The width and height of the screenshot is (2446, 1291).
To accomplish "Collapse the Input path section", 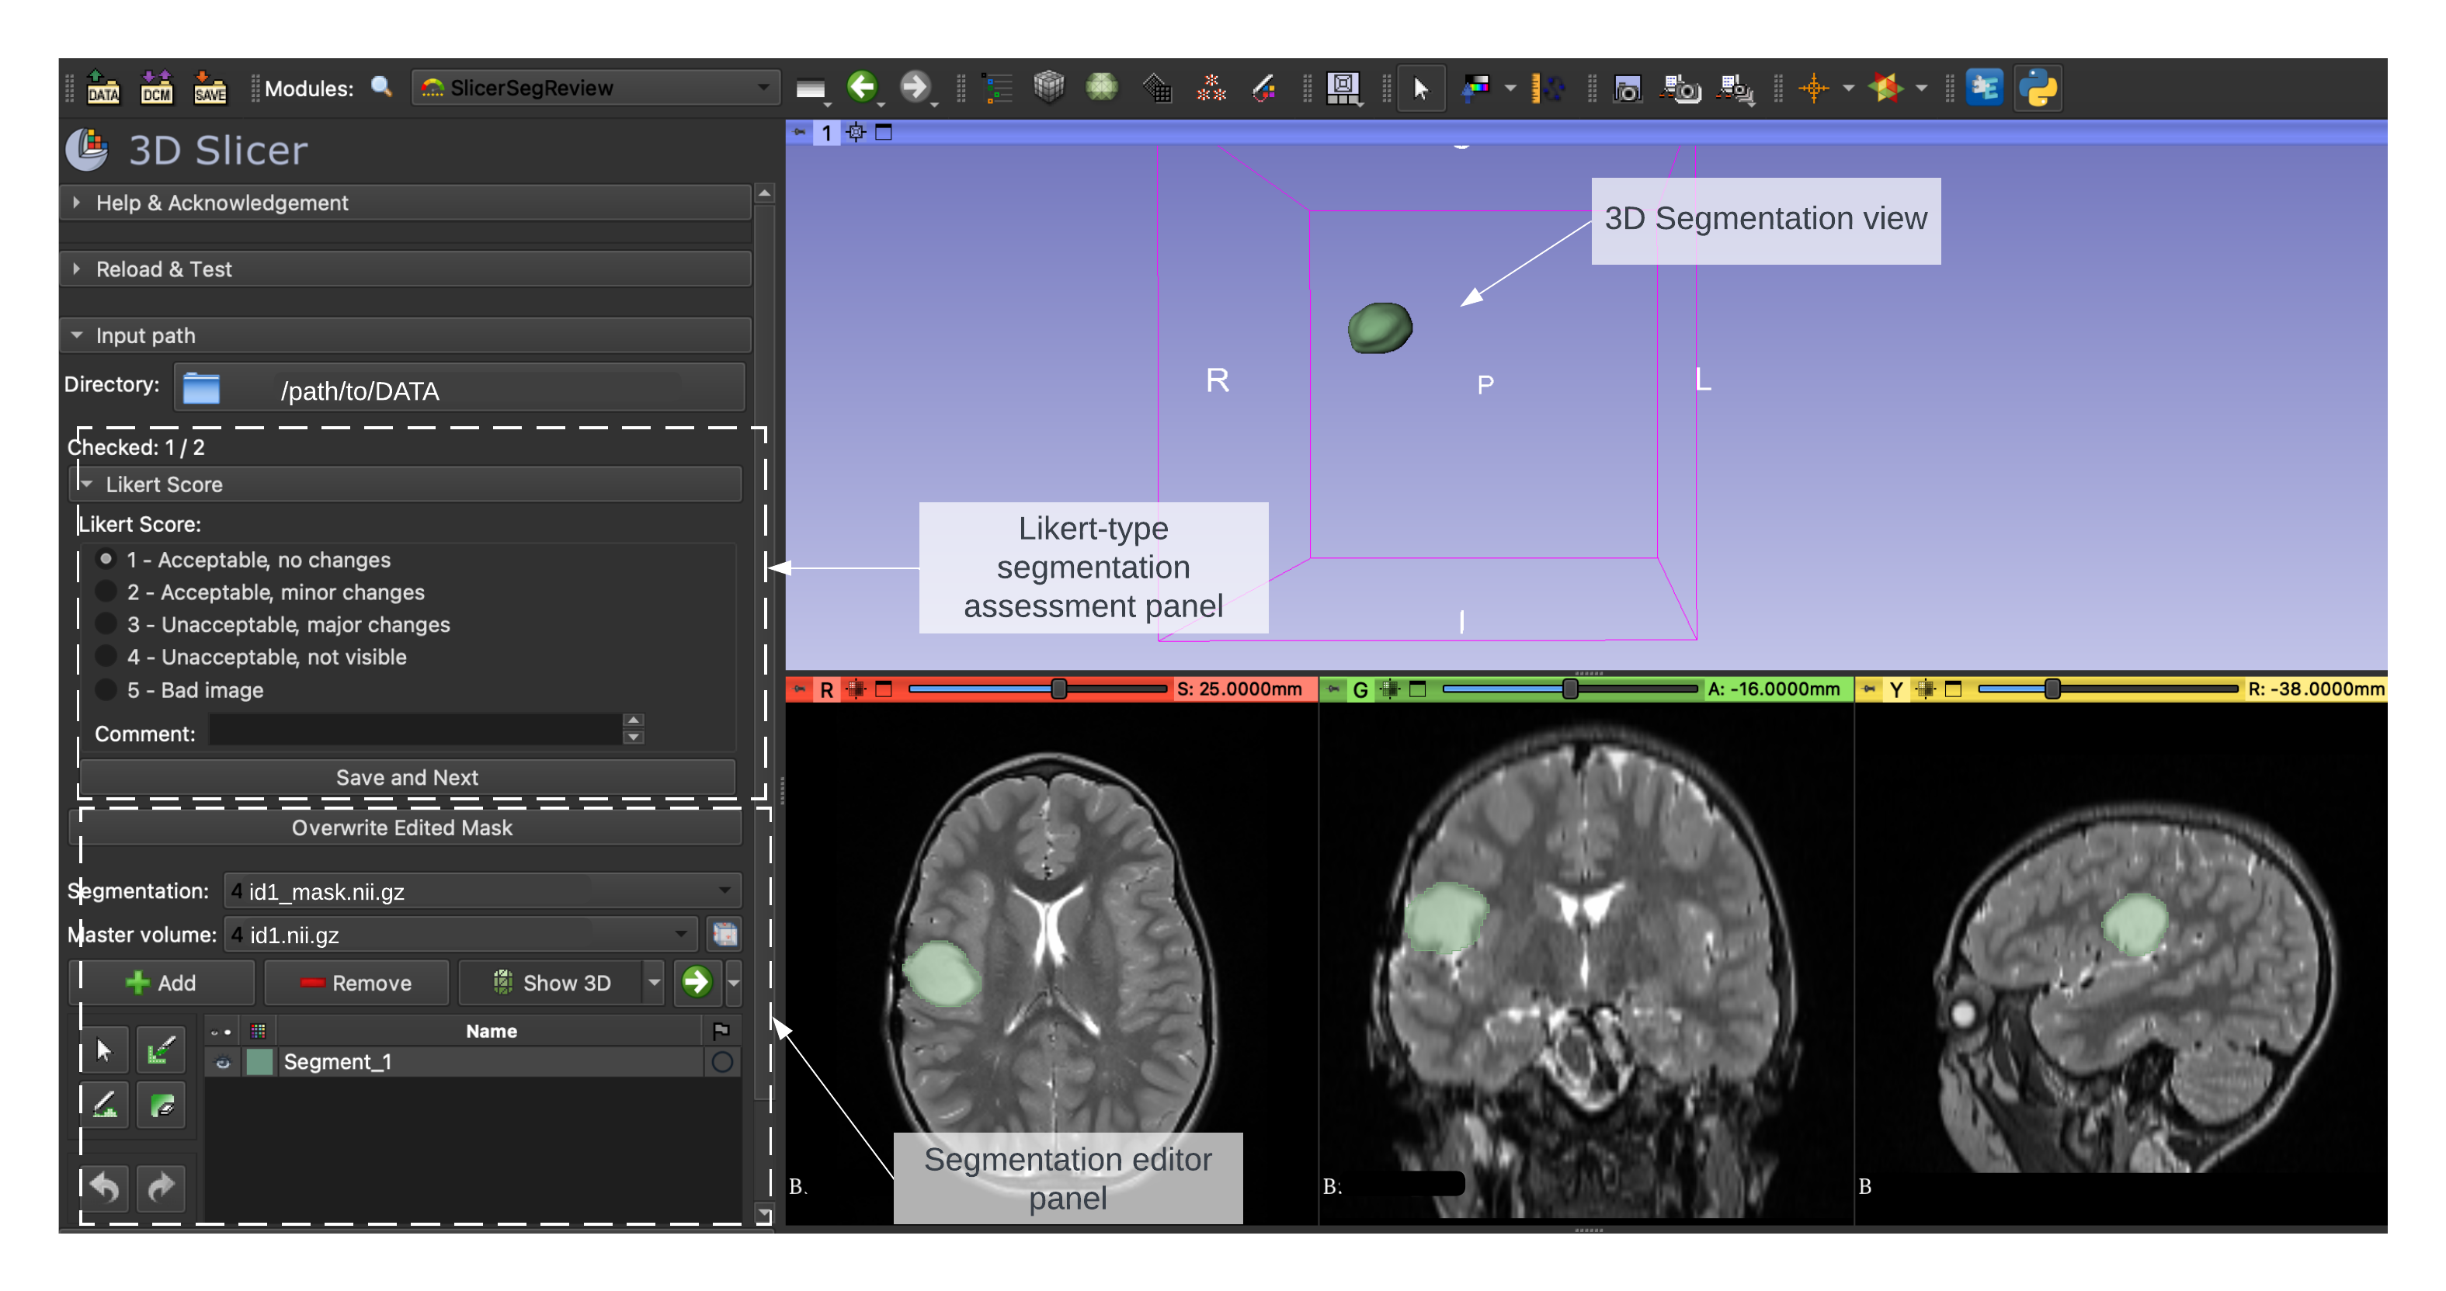I will coord(145,336).
